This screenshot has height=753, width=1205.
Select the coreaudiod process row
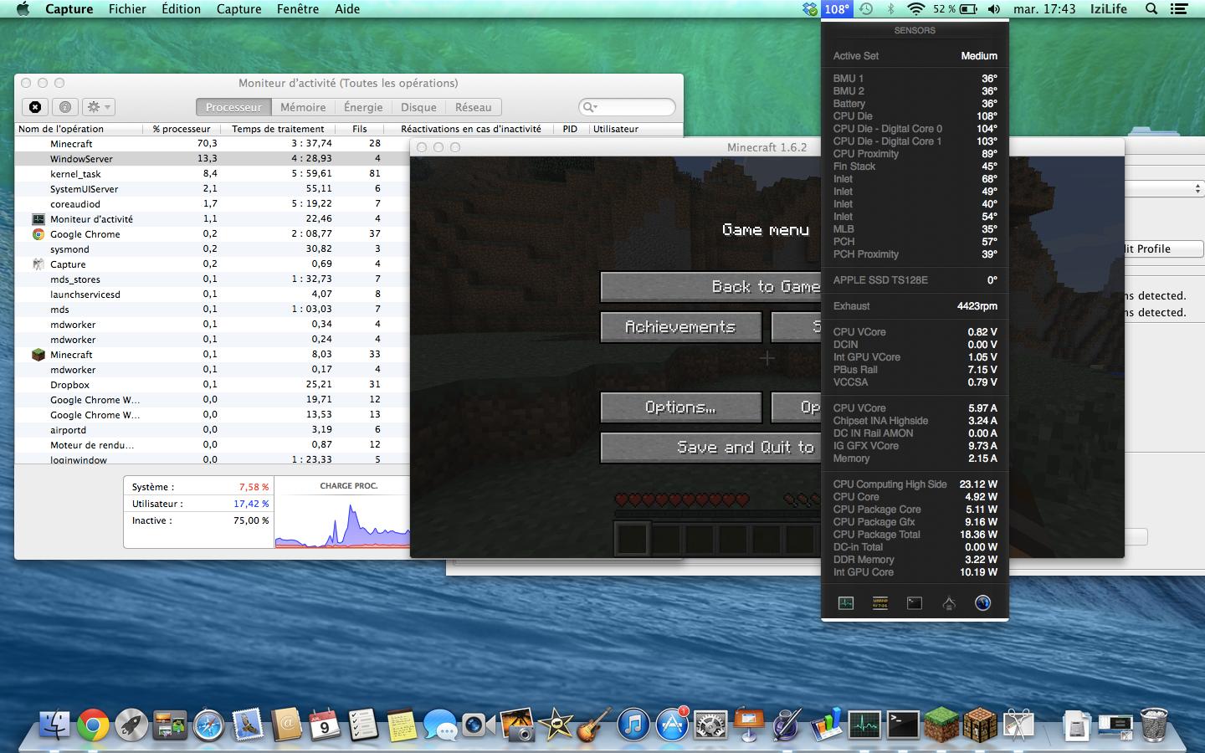(x=212, y=203)
